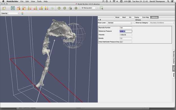
Task: Open the 3D Manipulation dropdown
Action: [89, 8]
